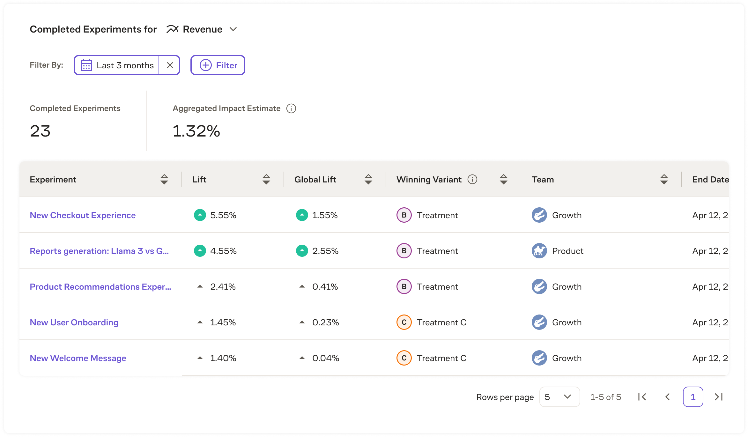Screen dimensions: 748x437
Task: Click the Growth team rocket icon
Action: 539,215
